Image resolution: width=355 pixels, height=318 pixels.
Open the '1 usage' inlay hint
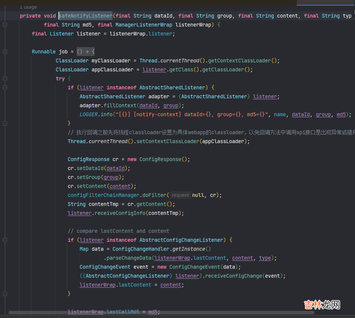point(28,7)
